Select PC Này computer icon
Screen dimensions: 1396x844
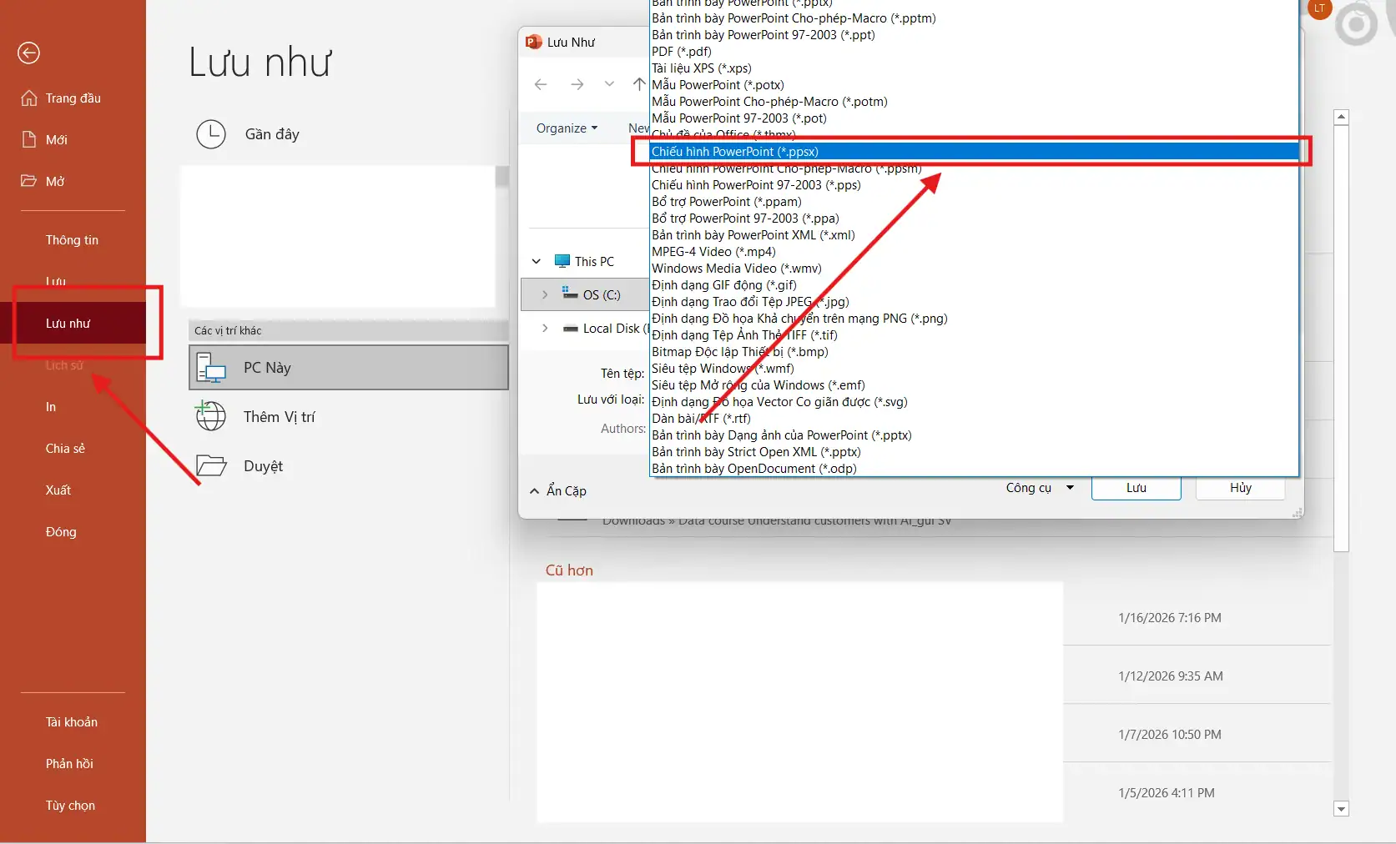[x=210, y=367]
